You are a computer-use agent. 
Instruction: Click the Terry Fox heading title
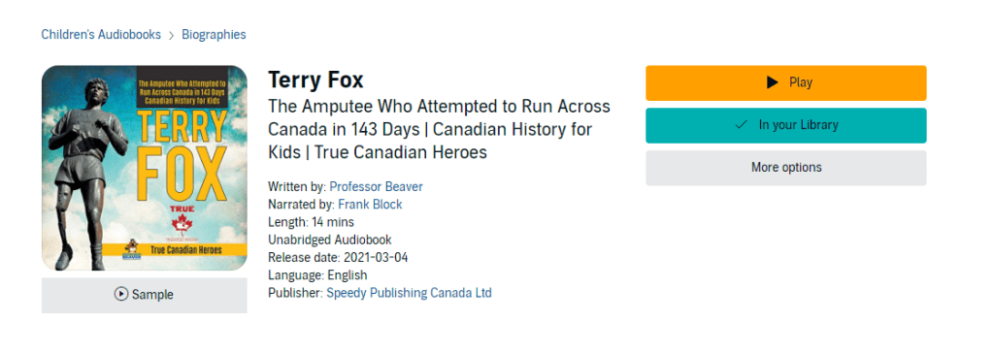click(x=315, y=80)
